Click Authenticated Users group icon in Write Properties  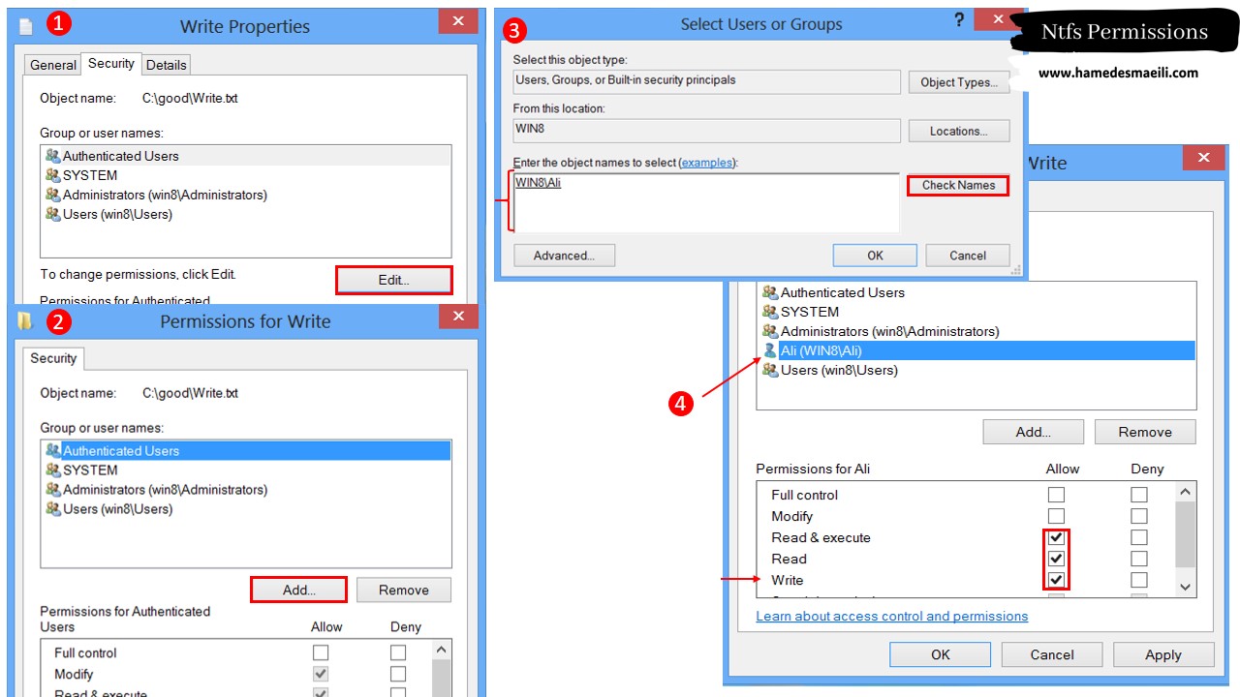coord(52,156)
